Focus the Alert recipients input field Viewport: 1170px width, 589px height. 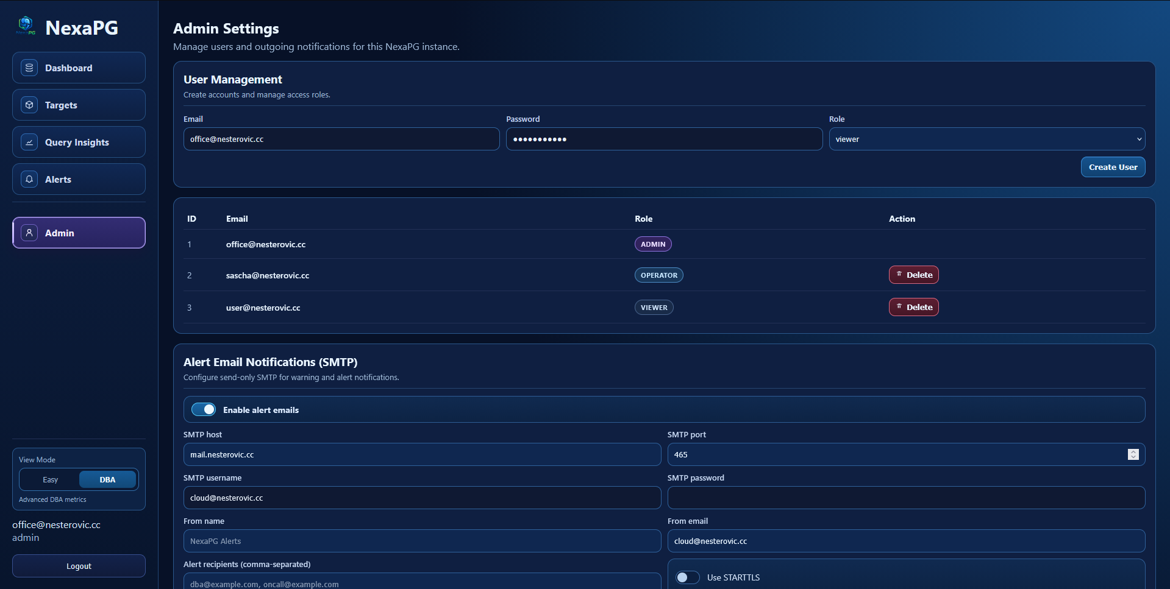422,583
